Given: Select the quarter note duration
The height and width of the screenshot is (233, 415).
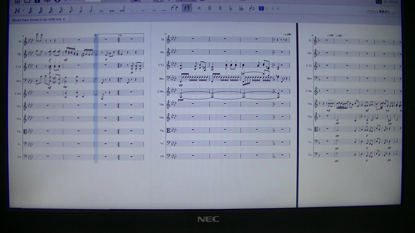Looking at the screenshot, I should [x=81, y=10].
